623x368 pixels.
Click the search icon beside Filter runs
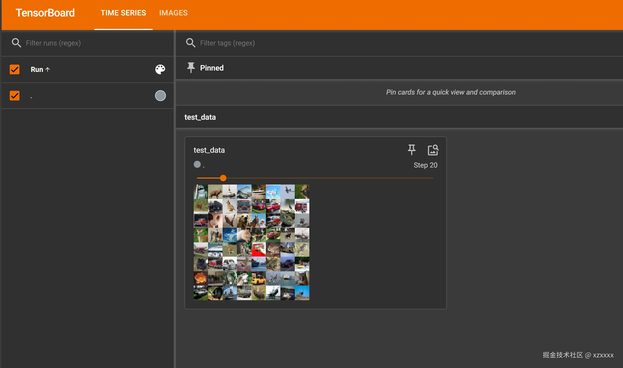[16, 43]
